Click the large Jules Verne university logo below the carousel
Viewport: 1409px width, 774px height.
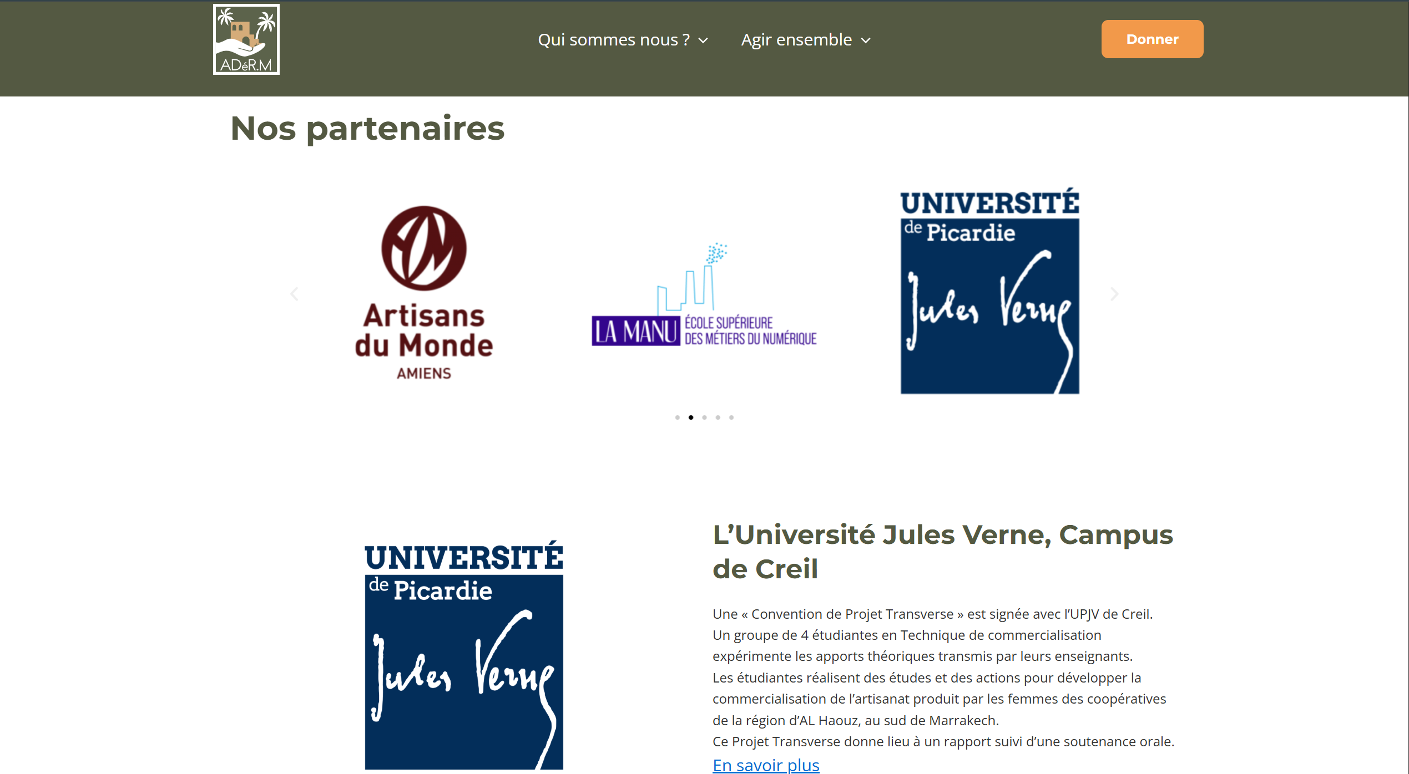[x=464, y=655]
